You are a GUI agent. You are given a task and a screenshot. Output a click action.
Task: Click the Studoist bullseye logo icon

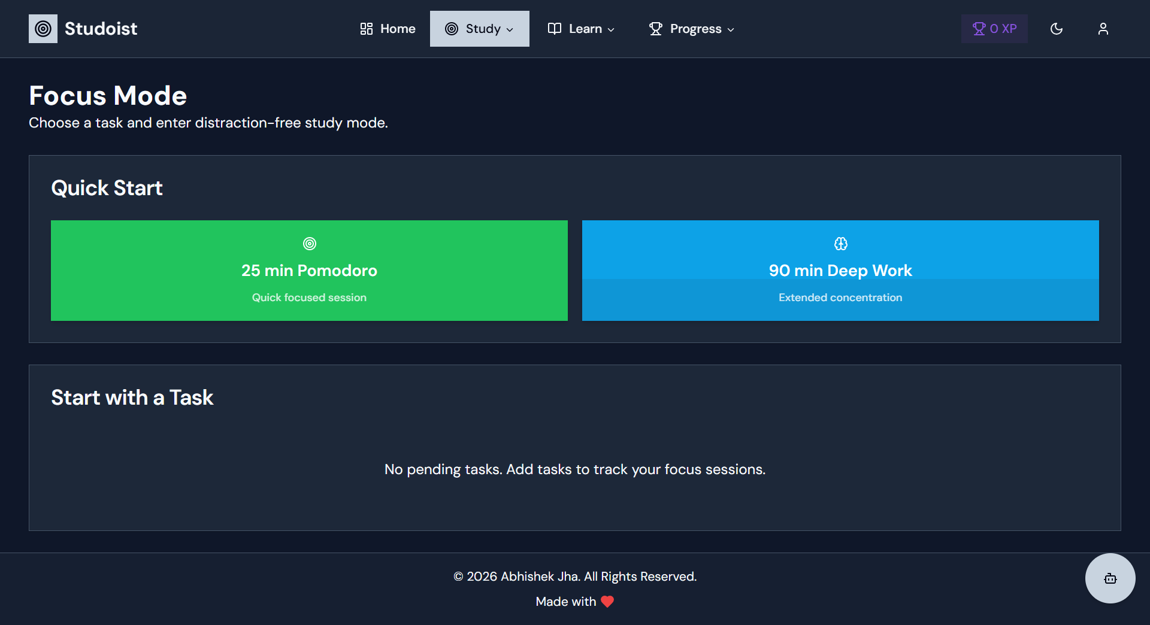point(43,28)
